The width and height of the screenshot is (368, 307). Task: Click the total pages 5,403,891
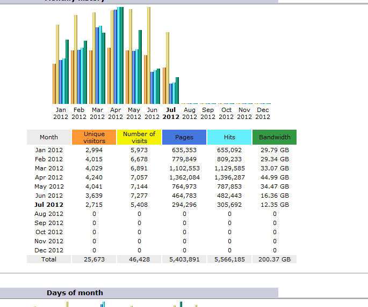tap(184, 259)
